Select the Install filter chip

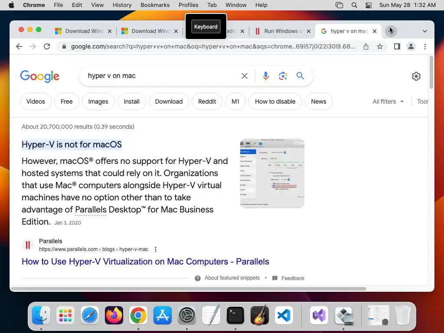(131, 101)
